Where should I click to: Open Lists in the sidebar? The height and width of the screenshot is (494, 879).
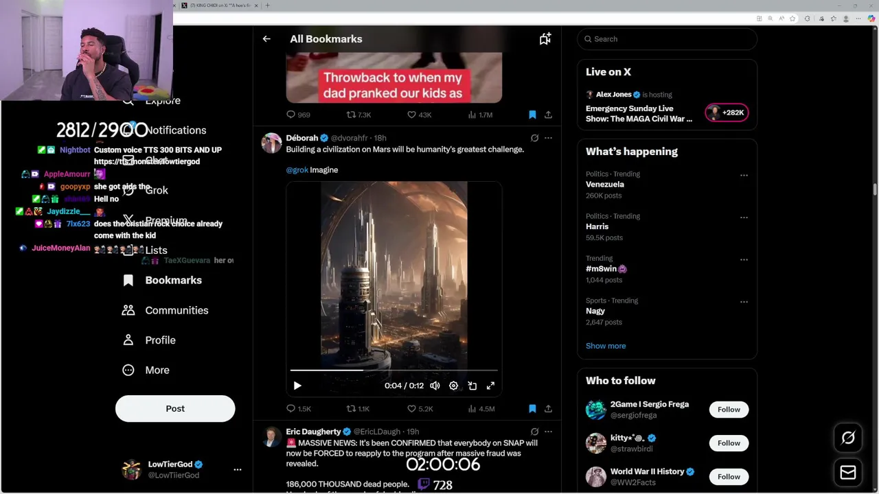(x=145, y=250)
